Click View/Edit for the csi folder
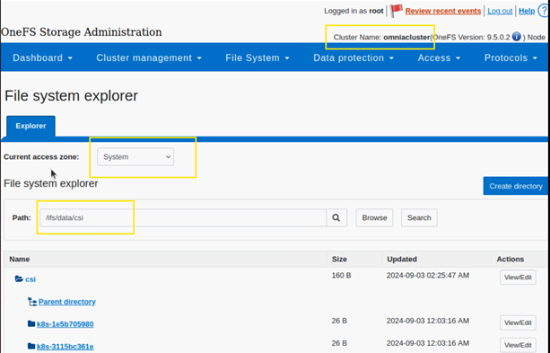 [518, 278]
